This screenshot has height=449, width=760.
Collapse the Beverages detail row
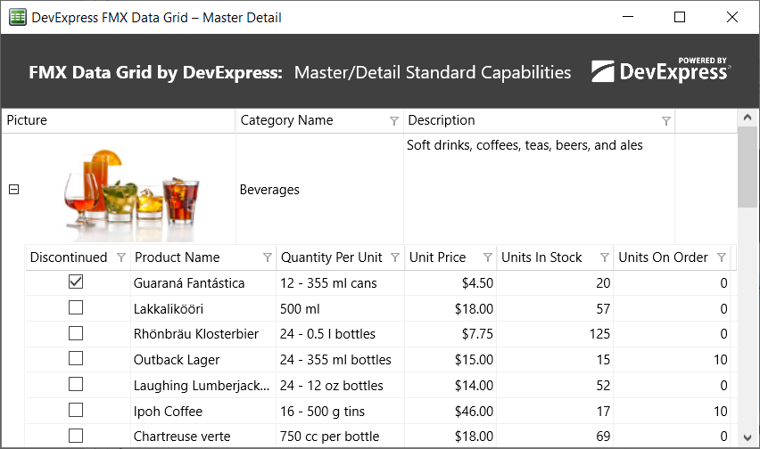tap(14, 189)
